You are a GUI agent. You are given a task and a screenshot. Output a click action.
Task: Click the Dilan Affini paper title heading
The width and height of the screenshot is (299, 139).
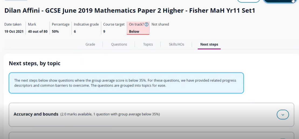130,11
